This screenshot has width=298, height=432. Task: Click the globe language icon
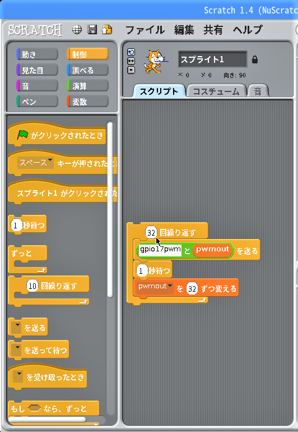(77, 30)
